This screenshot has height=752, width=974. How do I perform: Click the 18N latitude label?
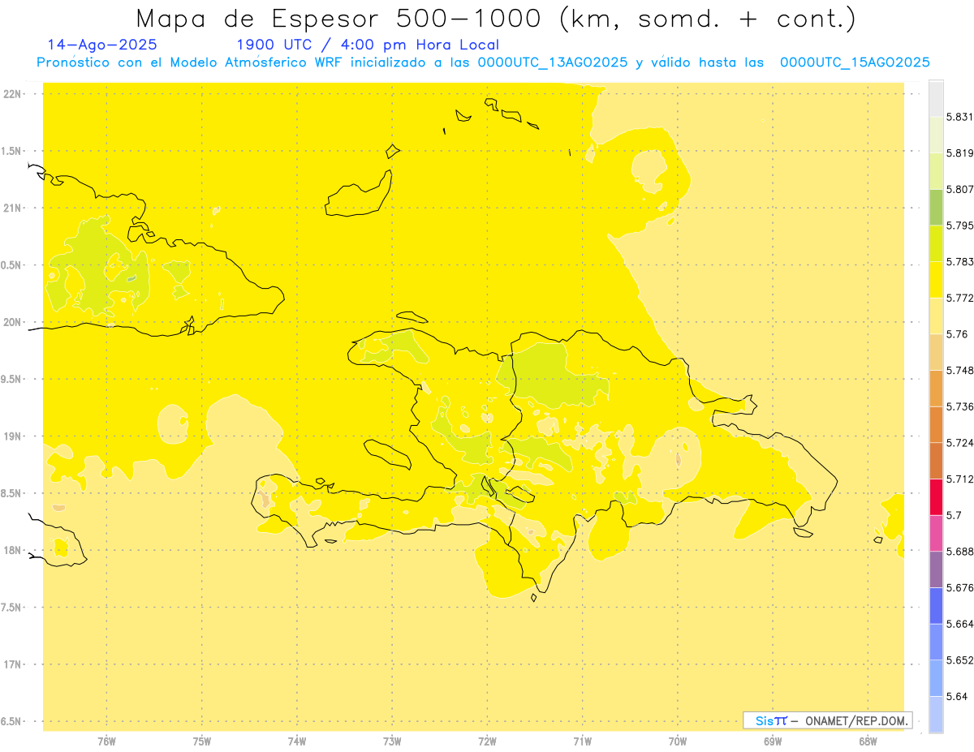coord(12,551)
